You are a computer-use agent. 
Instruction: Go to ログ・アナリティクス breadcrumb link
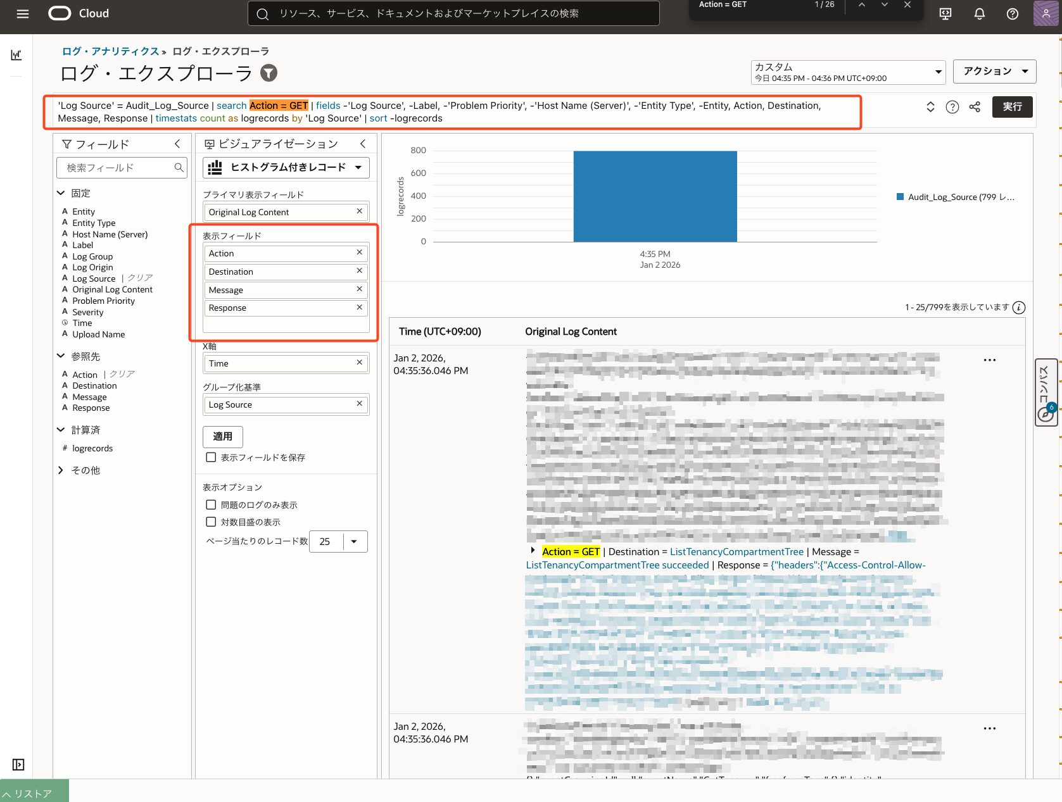(110, 51)
